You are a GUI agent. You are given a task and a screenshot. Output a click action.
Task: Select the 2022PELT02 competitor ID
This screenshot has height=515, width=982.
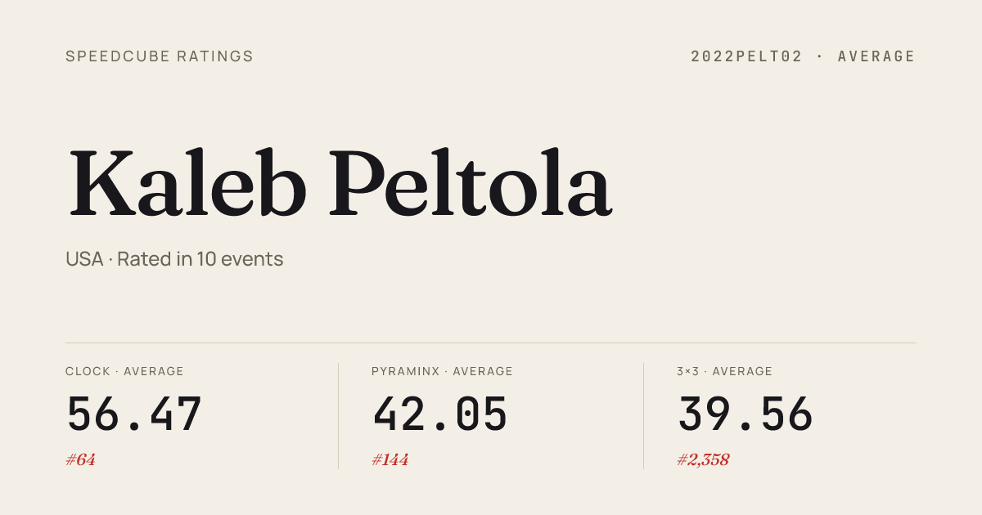click(x=746, y=56)
